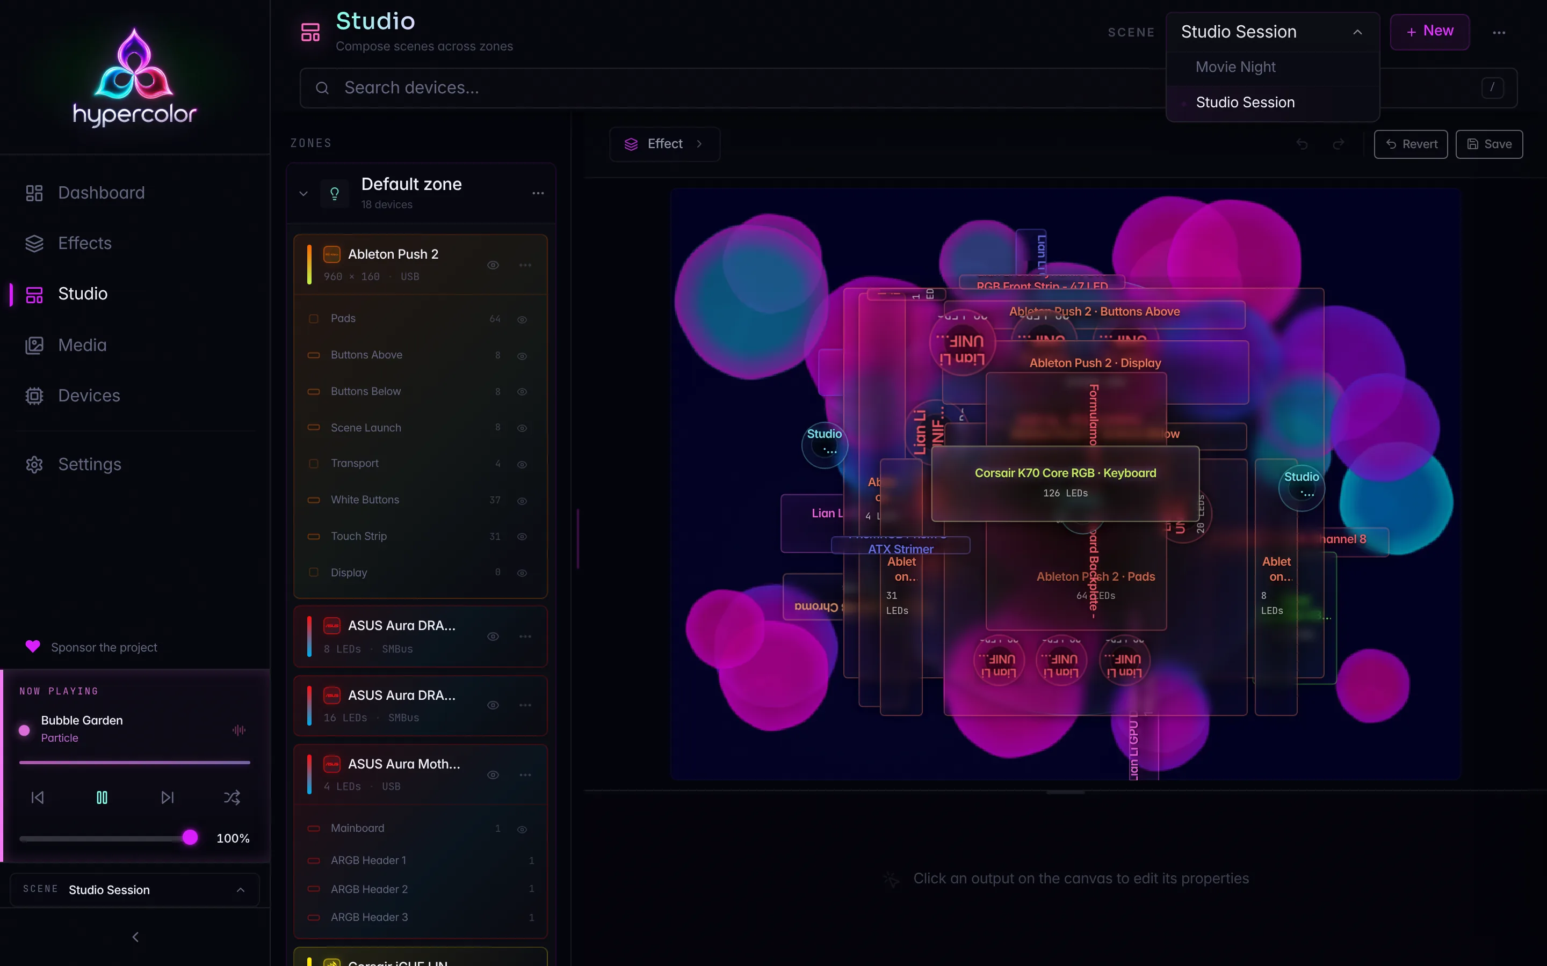This screenshot has width=1547, height=966.
Task: Click the Ableton Push 2 device icon
Action: (332, 254)
